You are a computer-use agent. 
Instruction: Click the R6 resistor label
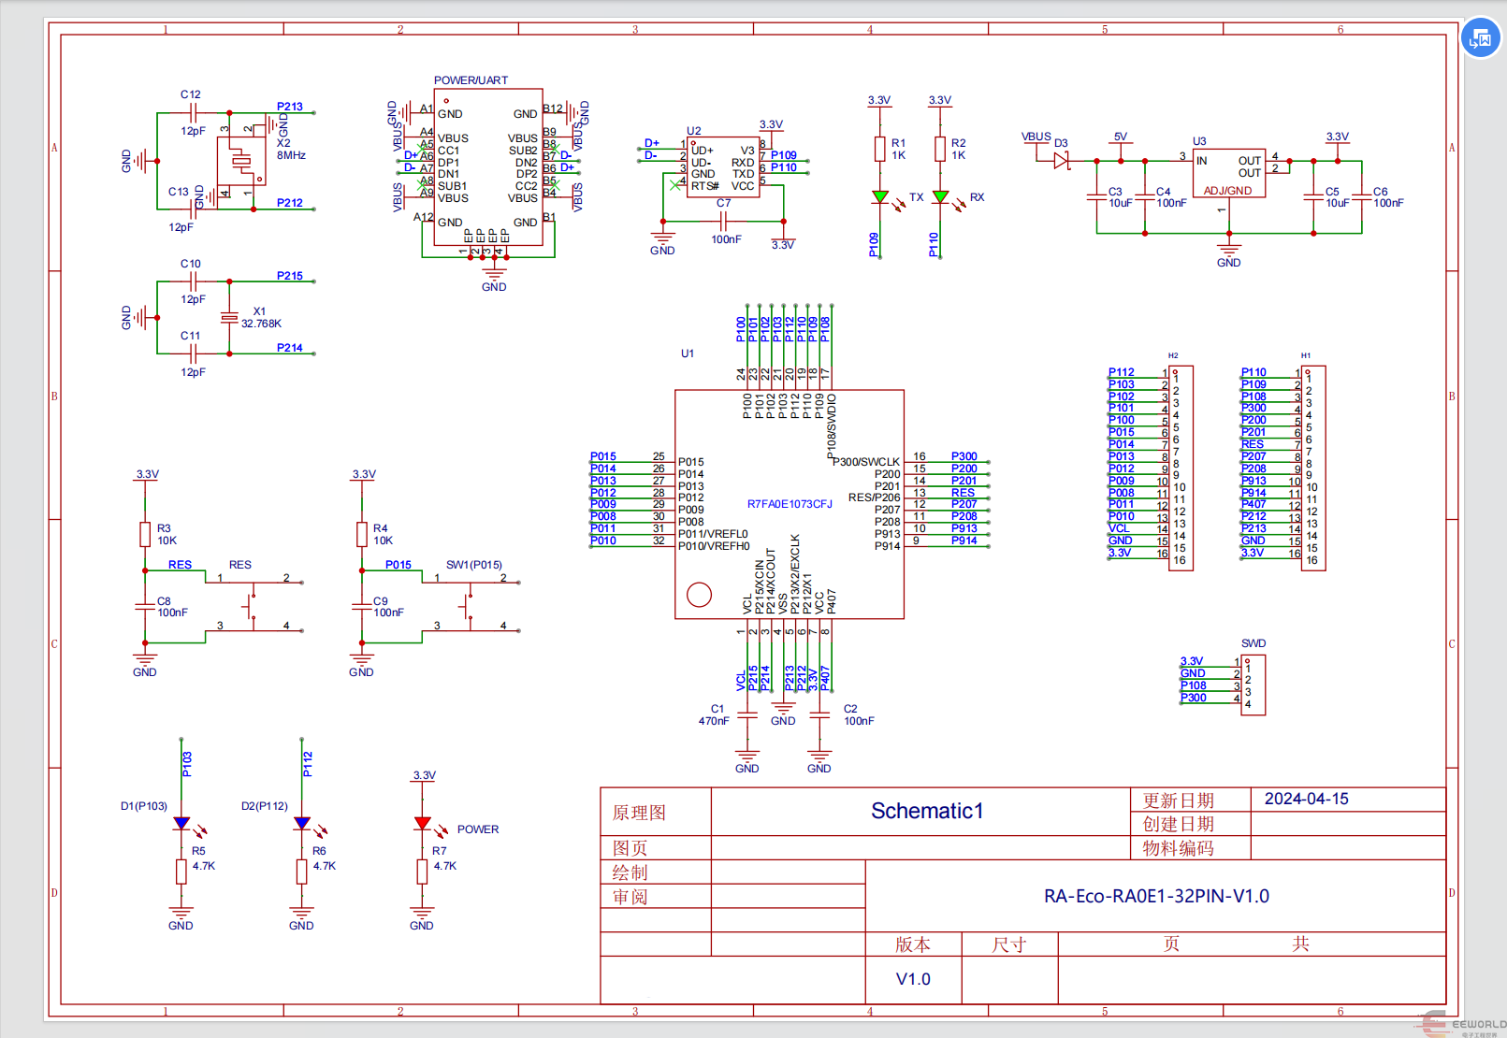(319, 851)
